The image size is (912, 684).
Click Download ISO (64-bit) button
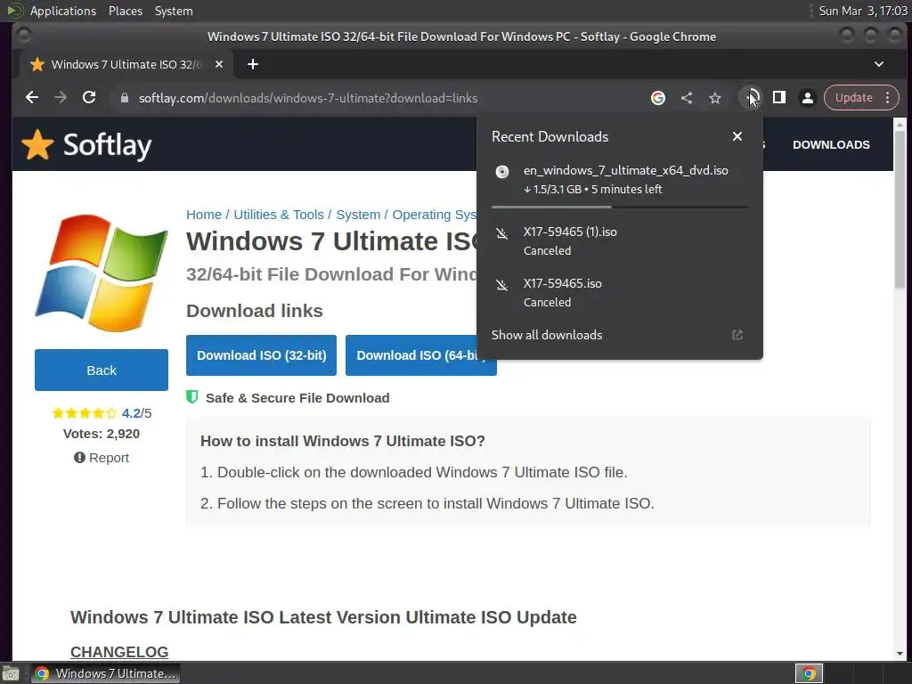421,355
